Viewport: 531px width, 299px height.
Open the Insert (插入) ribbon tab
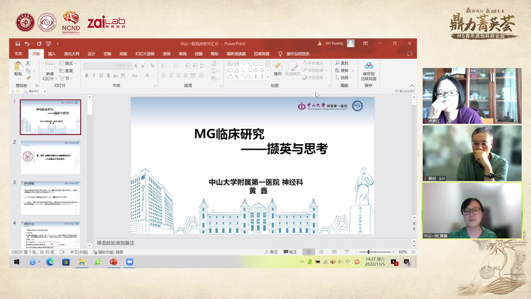(x=52, y=54)
